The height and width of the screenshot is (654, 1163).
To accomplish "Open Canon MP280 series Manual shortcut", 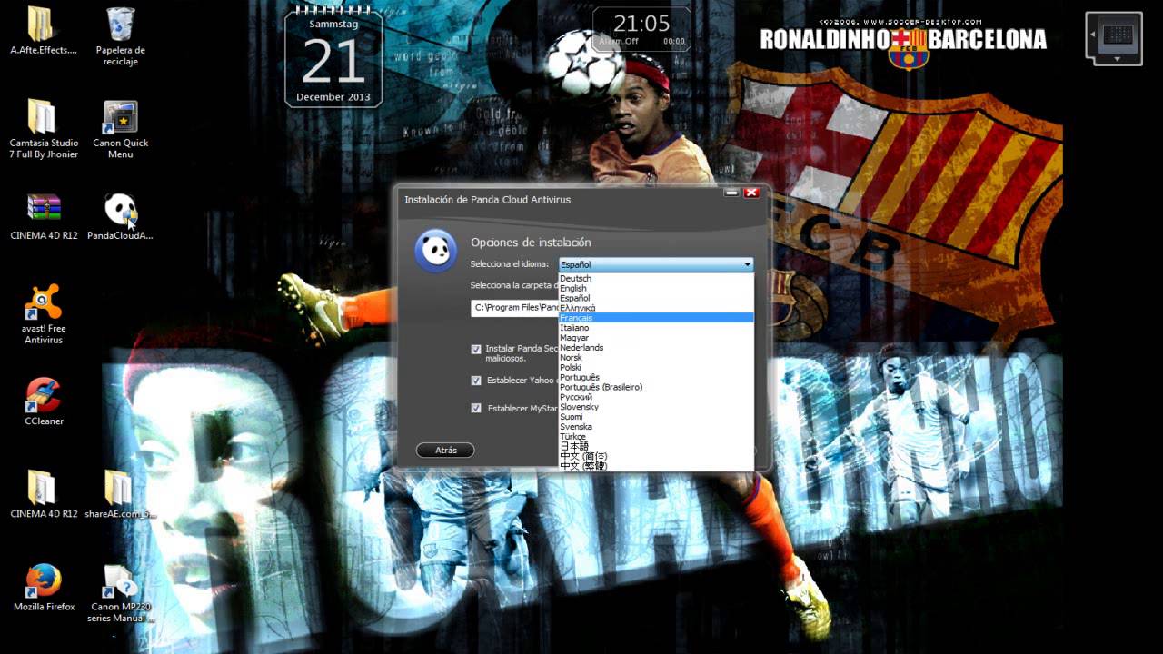I will (x=121, y=581).
